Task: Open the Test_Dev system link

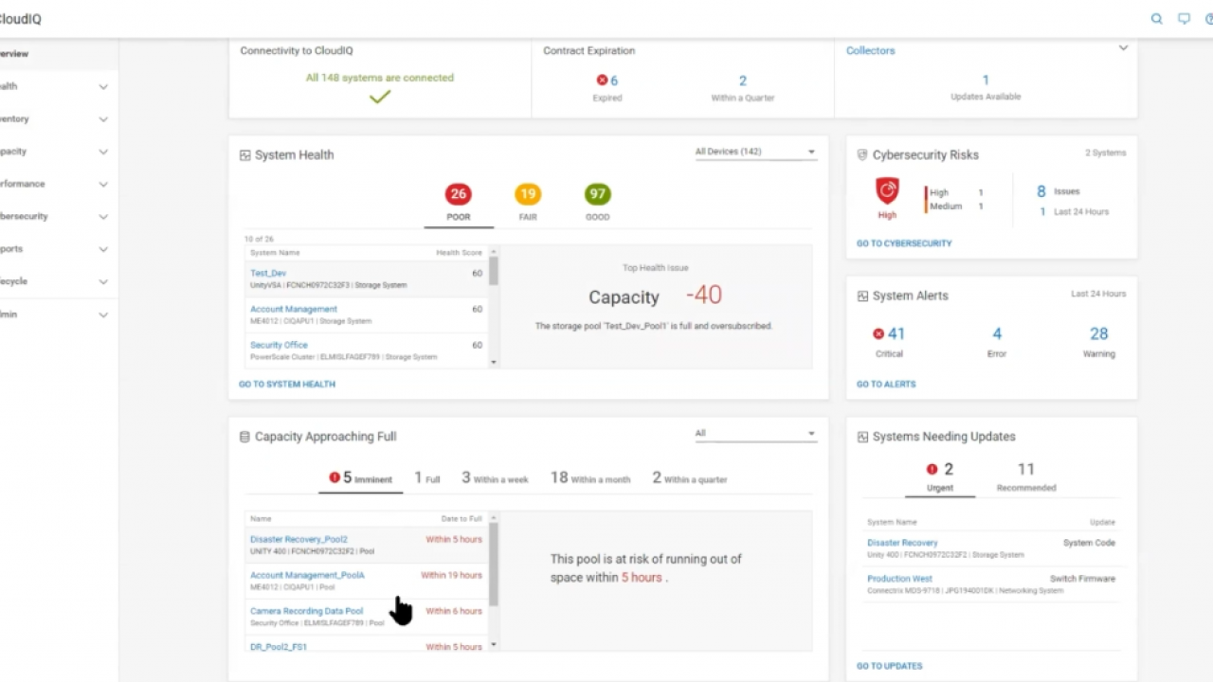Action: click(268, 273)
